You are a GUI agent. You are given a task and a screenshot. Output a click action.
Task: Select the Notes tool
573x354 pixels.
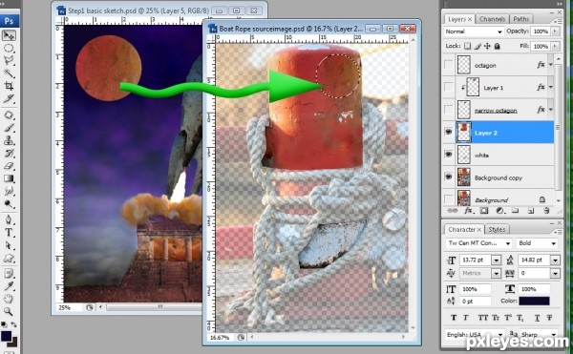coord(9,274)
